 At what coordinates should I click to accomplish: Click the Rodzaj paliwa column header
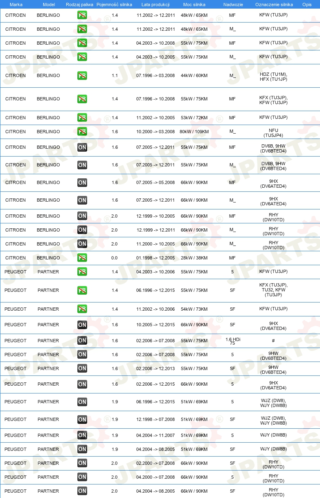80,5
